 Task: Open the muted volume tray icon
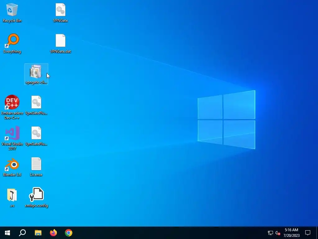tap(278, 233)
